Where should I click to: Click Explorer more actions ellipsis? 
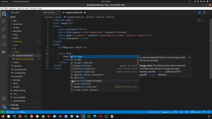38,13
